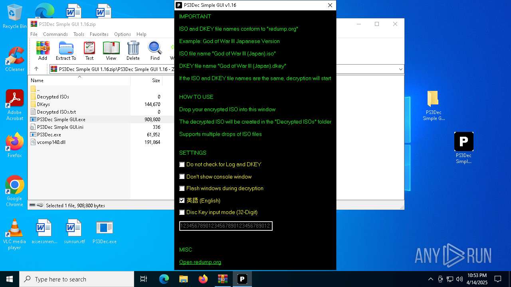Open Recycle Bin desktop icon
511x287 pixels.
15,17
